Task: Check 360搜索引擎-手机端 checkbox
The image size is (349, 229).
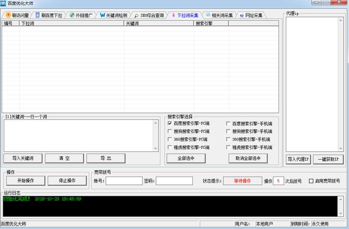Action: (228, 139)
